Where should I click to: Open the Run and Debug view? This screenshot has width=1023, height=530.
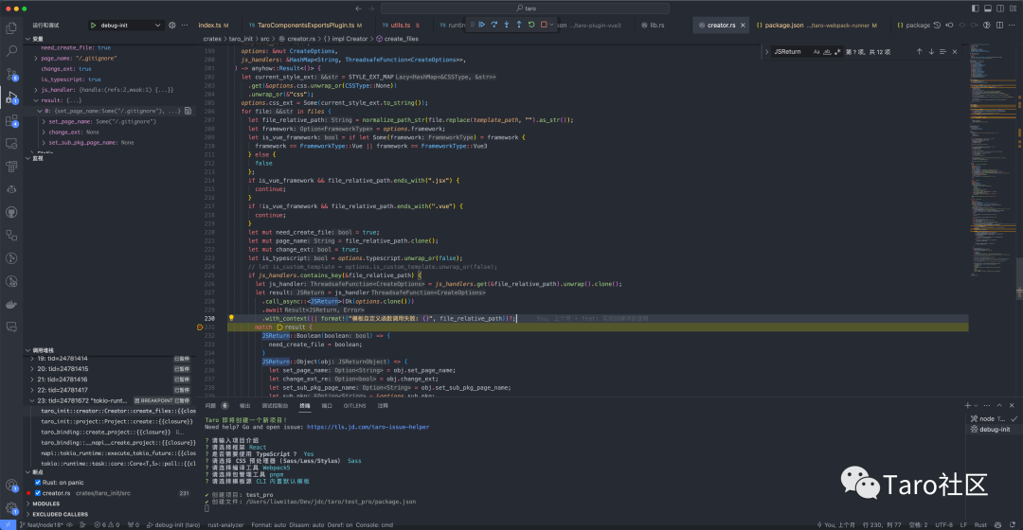tap(11, 97)
